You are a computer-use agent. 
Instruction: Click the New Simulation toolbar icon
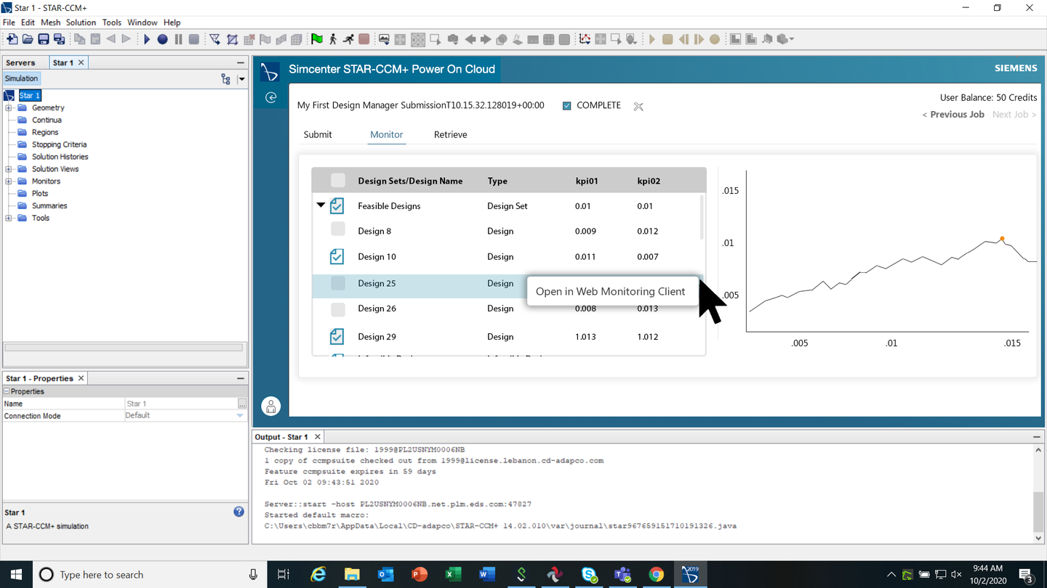tap(12, 39)
